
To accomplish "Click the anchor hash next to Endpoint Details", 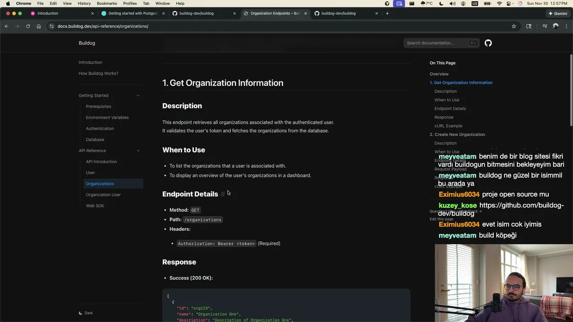I will (222, 194).
